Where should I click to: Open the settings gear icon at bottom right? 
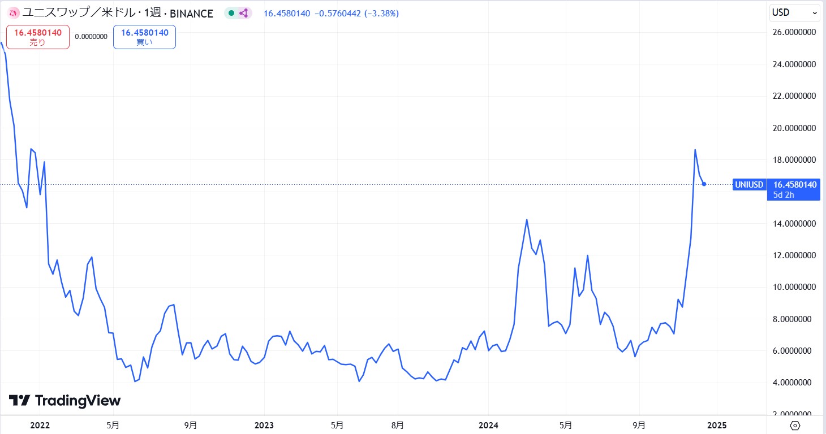[795, 425]
